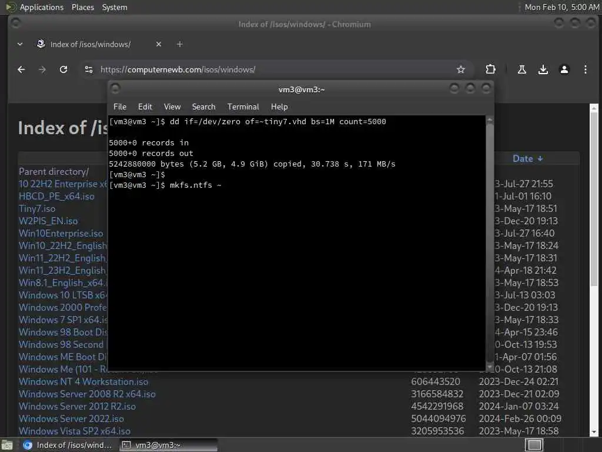Expand the tab search chevron
This screenshot has width=602, height=452.
[x=20, y=44]
